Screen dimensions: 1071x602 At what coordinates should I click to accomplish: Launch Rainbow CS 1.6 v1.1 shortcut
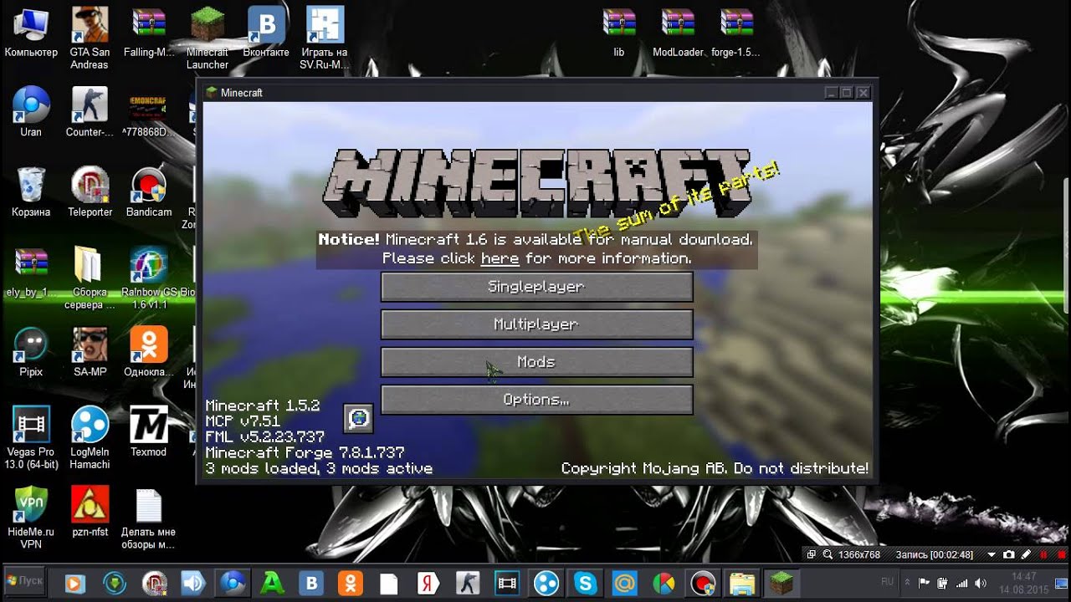149,278
